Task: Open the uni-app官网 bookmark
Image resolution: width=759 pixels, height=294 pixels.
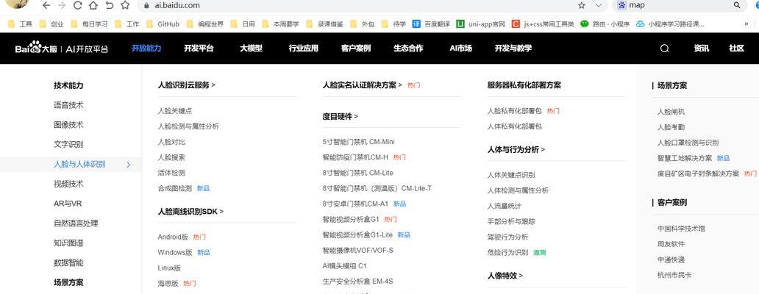Action: [481, 24]
